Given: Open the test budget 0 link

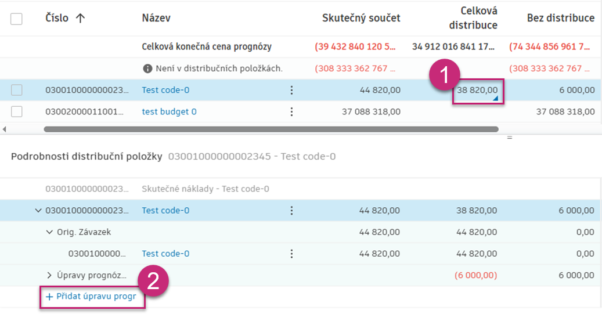Looking at the screenshot, I should tap(169, 111).
